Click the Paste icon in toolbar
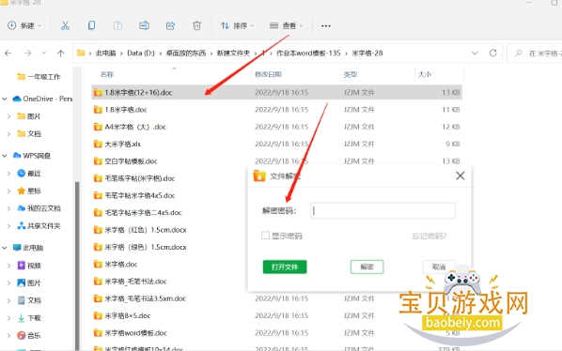562x351 pixels. pyautogui.click(x=117, y=25)
